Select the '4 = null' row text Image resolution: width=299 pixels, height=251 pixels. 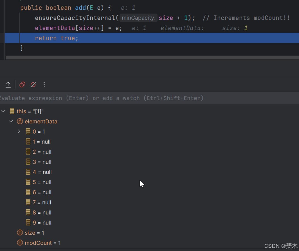click(42, 172)
